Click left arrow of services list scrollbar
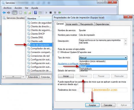134x110 pixels. pos(28,73)
